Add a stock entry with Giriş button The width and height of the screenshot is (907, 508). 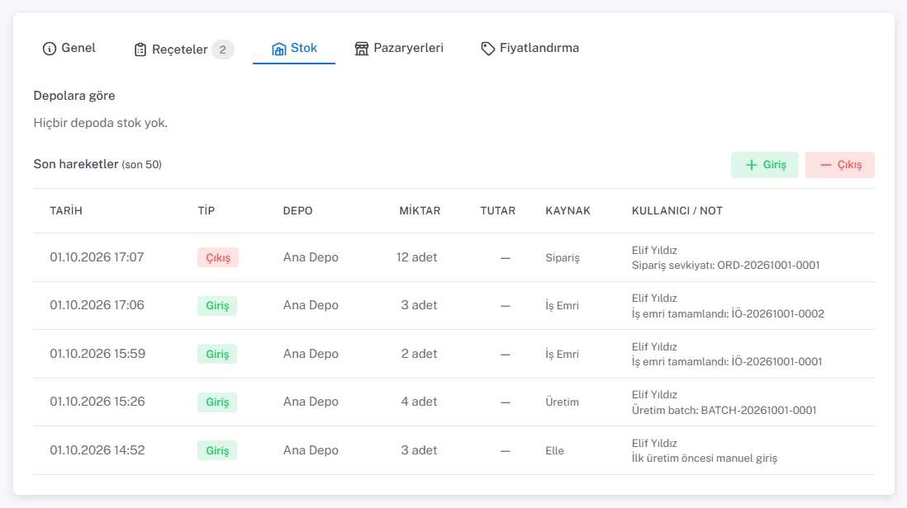click(x=765, y=165)
